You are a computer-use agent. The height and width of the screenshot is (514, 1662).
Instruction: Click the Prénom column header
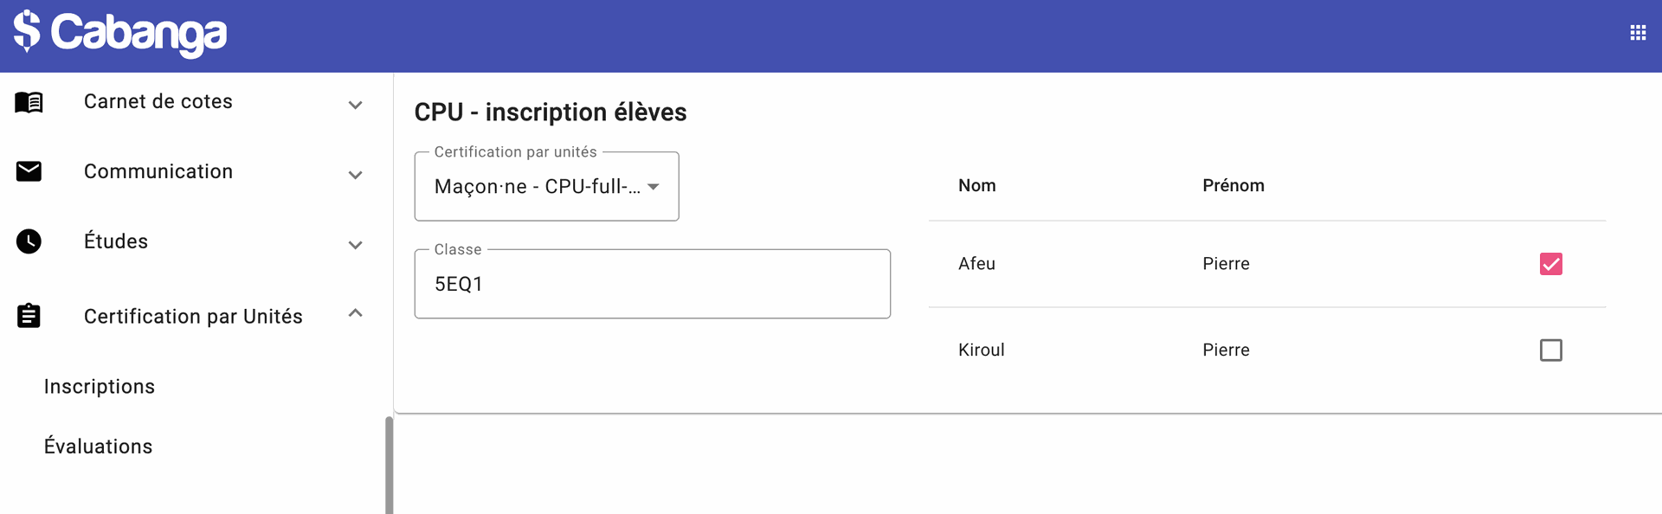pos(1233,186)
